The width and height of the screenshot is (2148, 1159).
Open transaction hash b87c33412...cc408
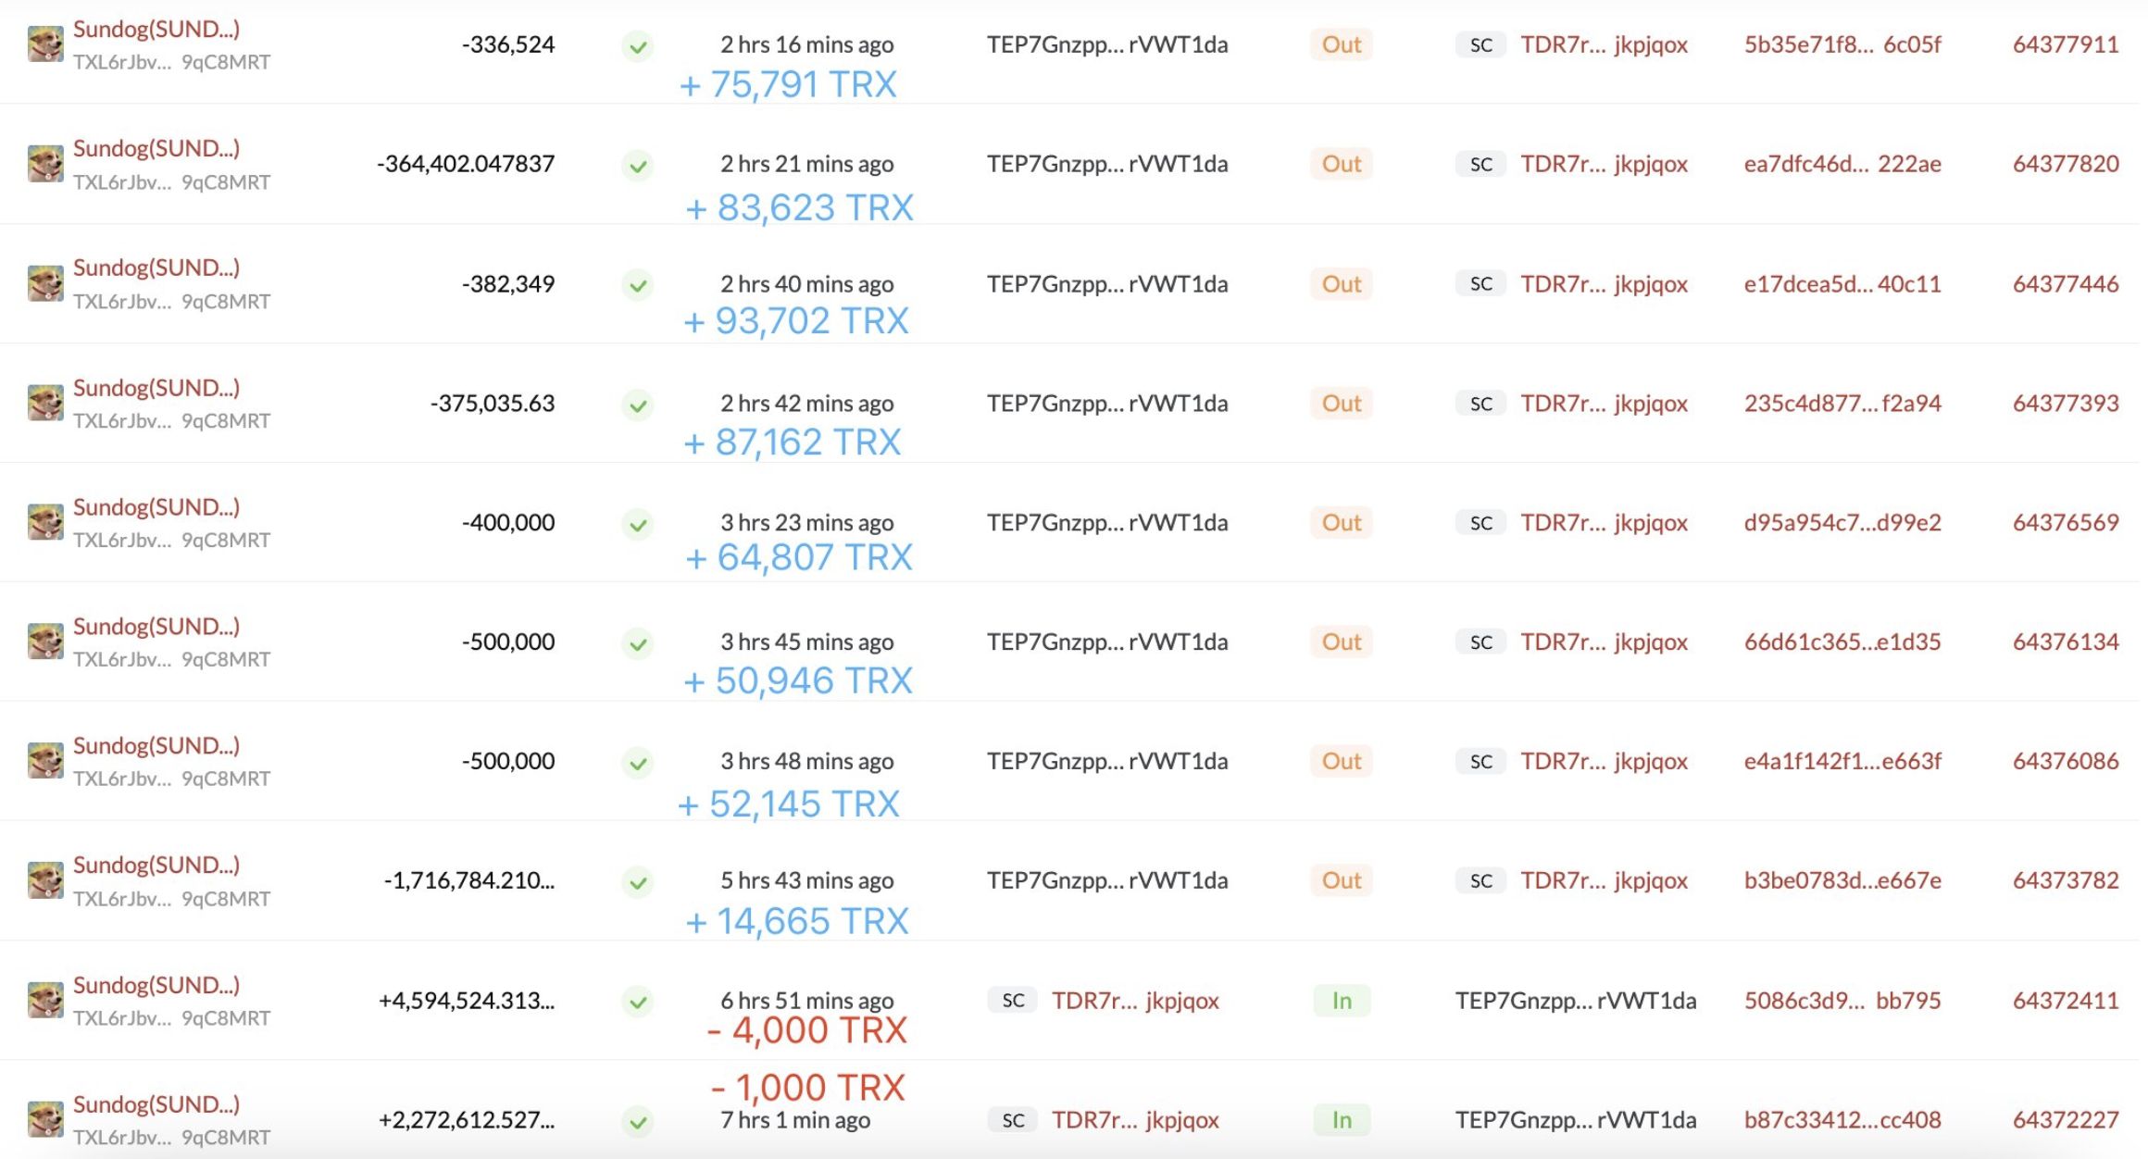pos(1842,1120)
